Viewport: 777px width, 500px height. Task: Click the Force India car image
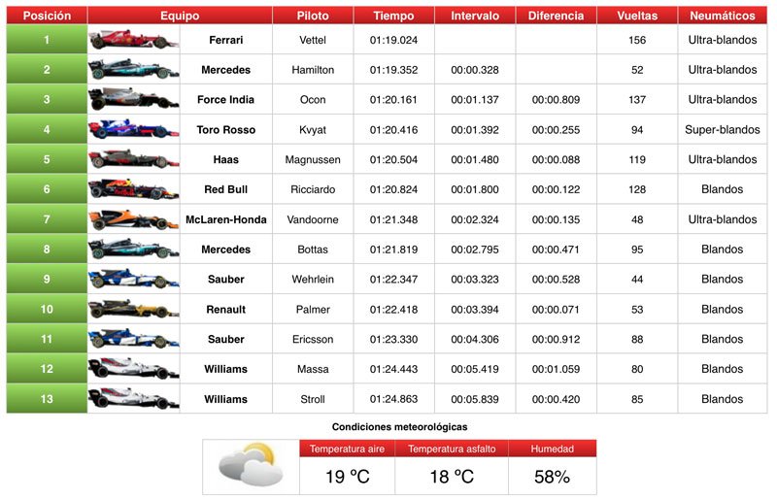click(x=134, y=99)
